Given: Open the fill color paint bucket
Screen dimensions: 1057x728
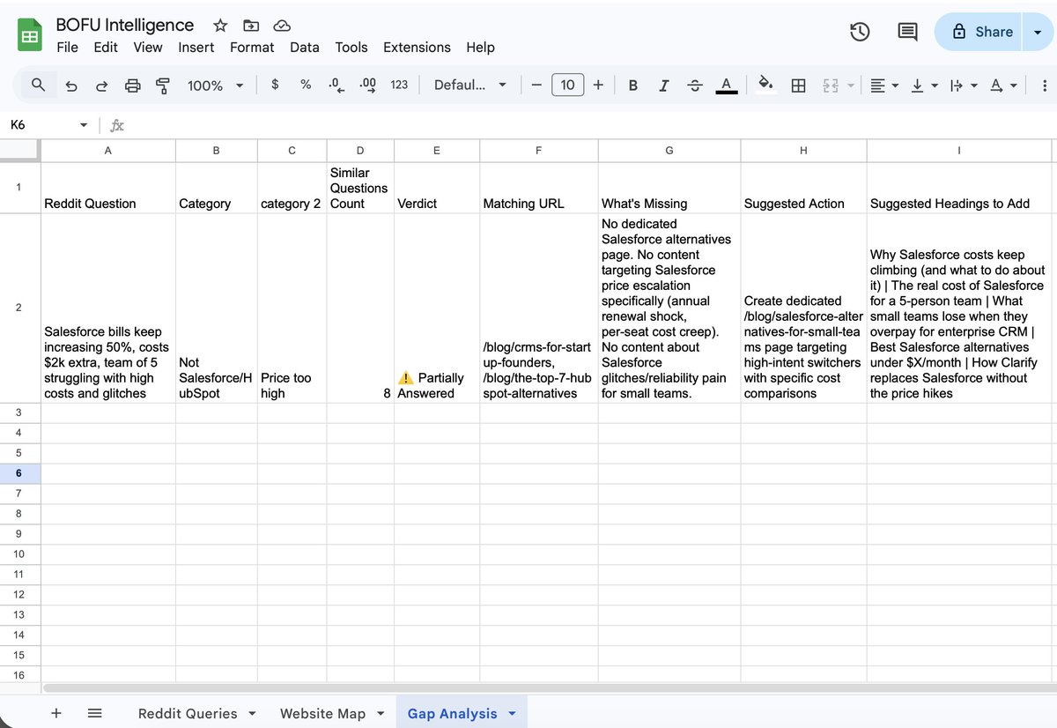Looking at the screenshot, I should point(765,85).
